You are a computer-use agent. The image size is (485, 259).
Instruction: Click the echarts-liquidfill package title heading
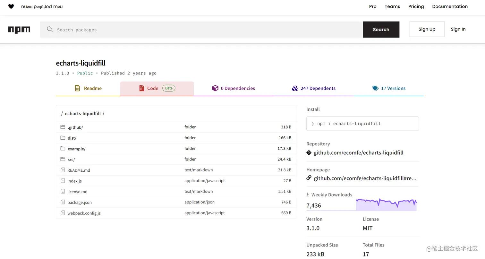(81, 63)
